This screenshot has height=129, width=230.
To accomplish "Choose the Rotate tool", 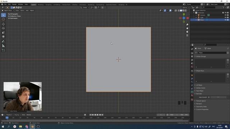I will point(3,28).
